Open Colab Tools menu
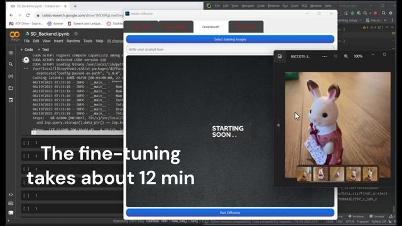Screen dimensions: 402x226 (88, 41)
